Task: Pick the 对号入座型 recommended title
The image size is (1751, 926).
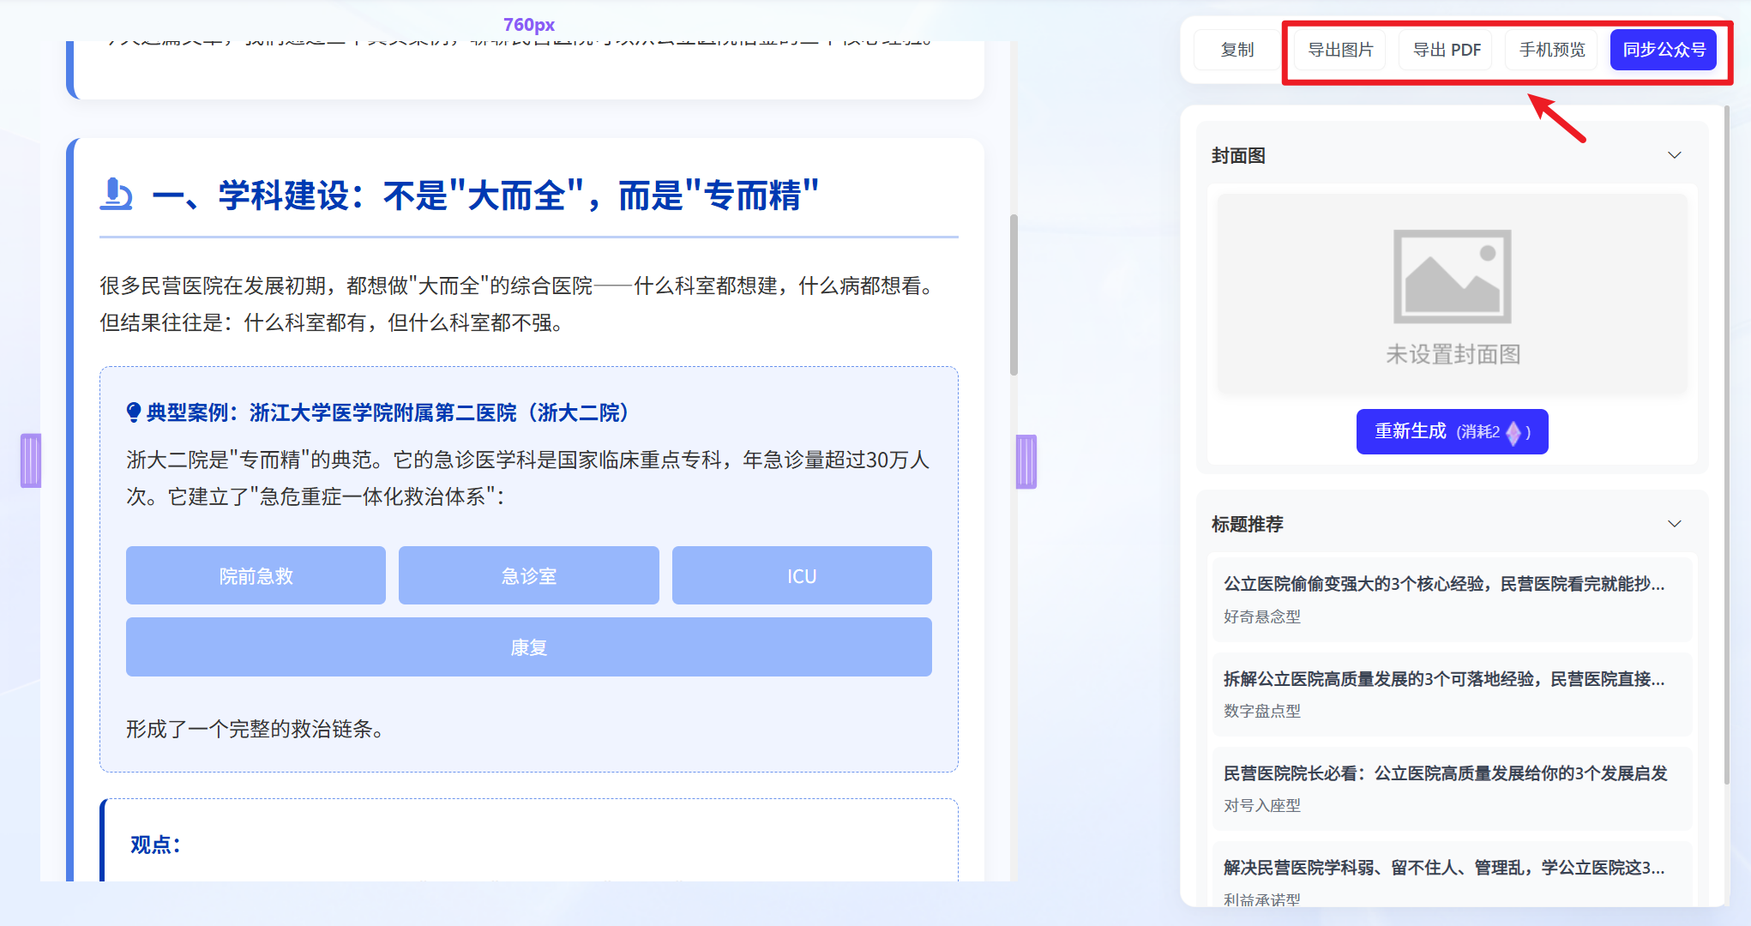Action: tap(1452, 788)
